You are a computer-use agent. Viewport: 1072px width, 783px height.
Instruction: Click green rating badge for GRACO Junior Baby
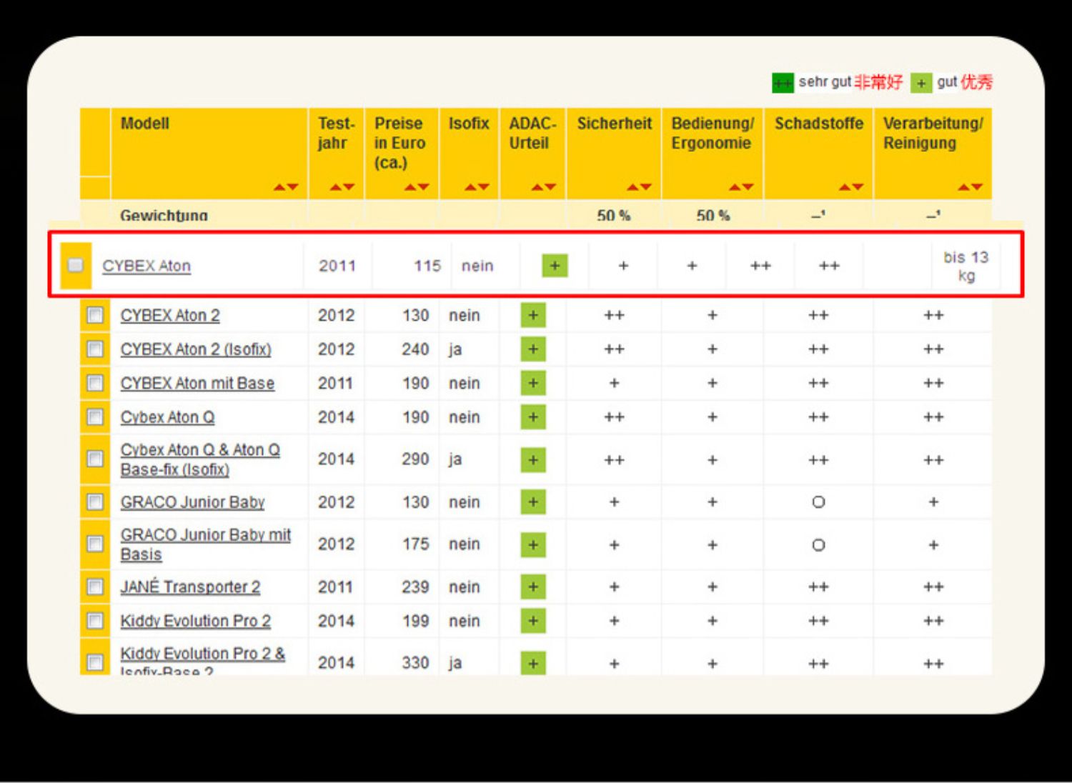tap(533, 502)
